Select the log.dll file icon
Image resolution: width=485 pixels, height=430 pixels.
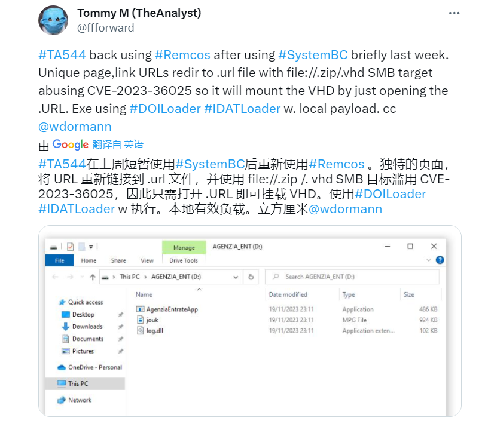click(x=141, y=330)
